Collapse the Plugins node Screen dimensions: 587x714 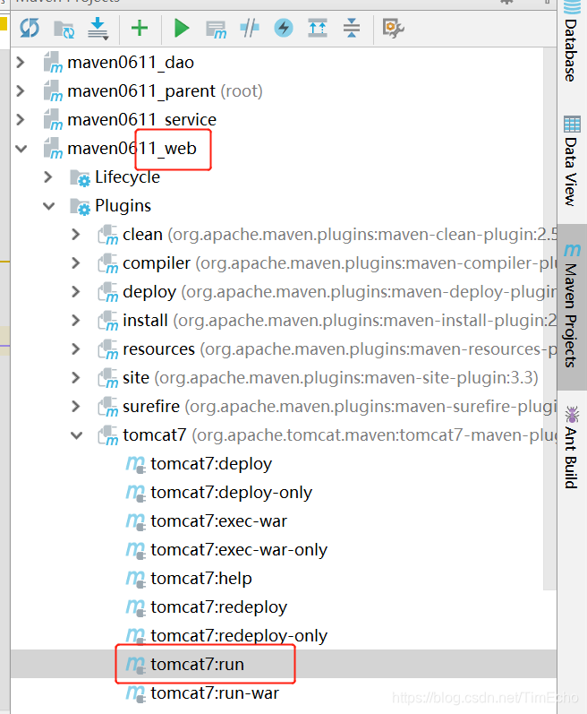(48, 206)
